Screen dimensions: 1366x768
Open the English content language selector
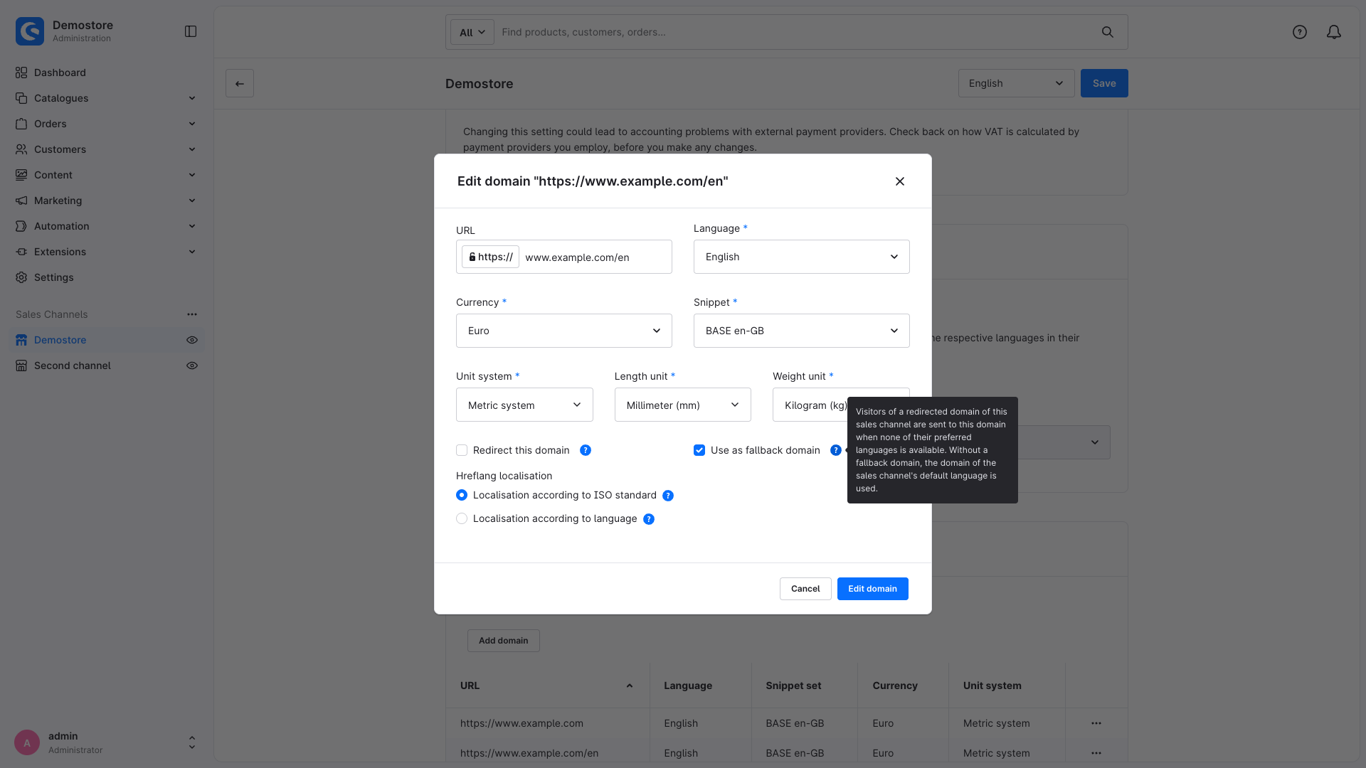(1016, 83)
